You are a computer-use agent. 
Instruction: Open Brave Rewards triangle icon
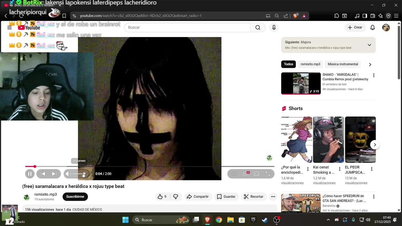coord(304,16)
